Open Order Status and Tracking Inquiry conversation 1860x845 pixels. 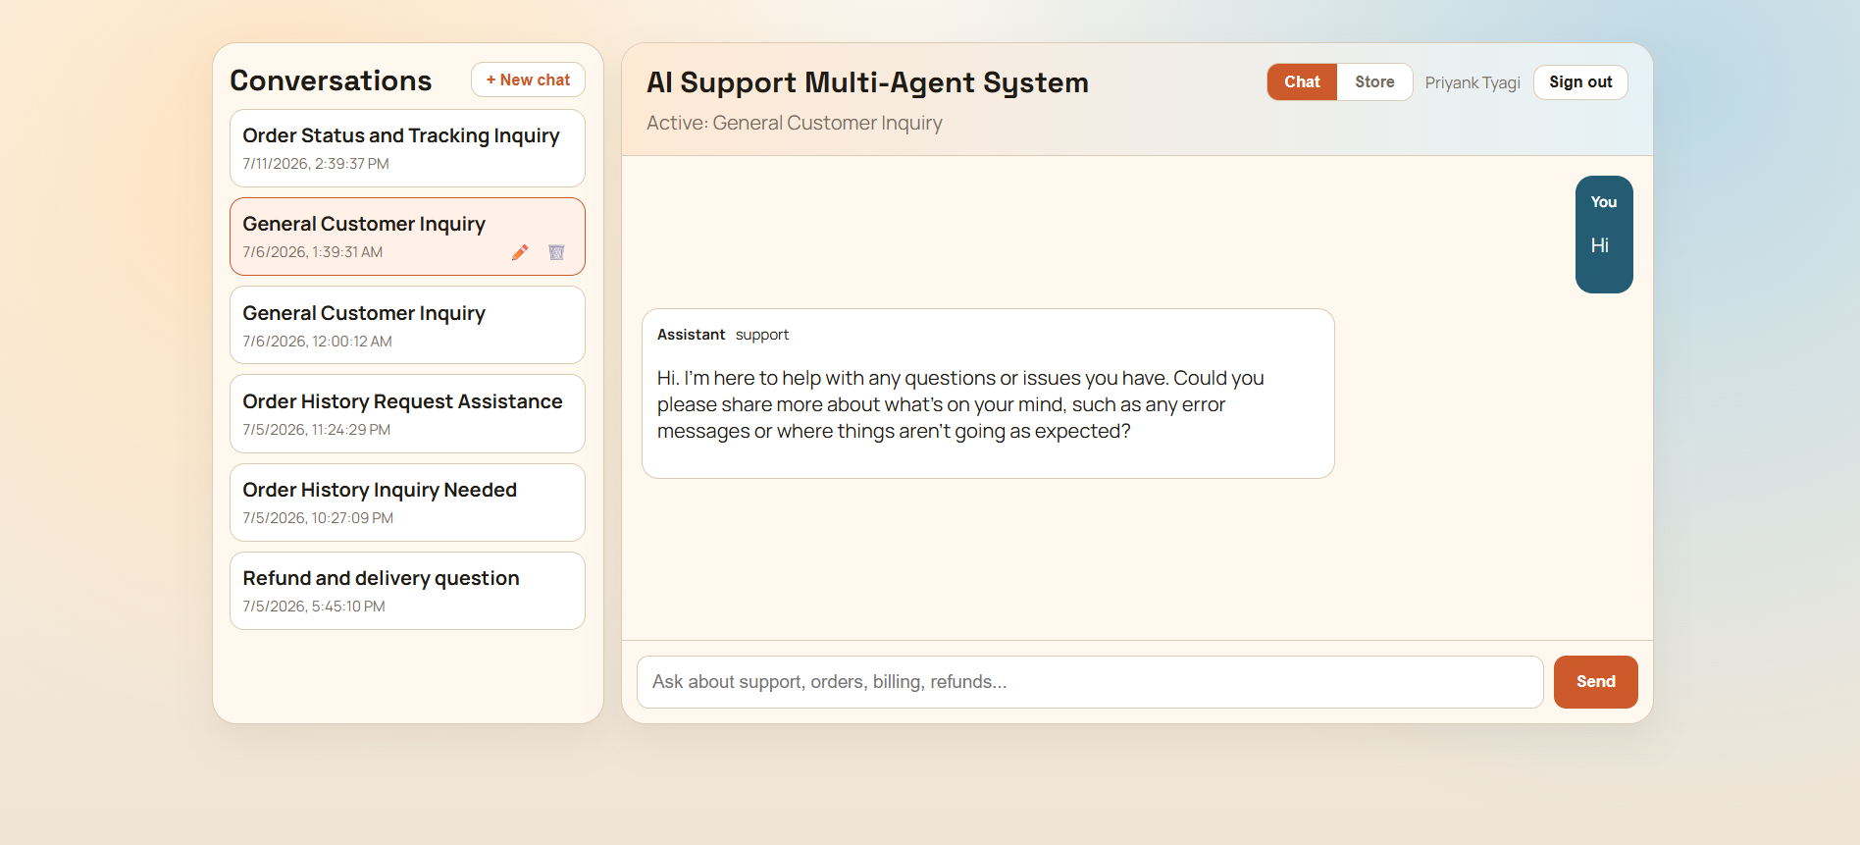pyautogui.click(x=407, y=148)
